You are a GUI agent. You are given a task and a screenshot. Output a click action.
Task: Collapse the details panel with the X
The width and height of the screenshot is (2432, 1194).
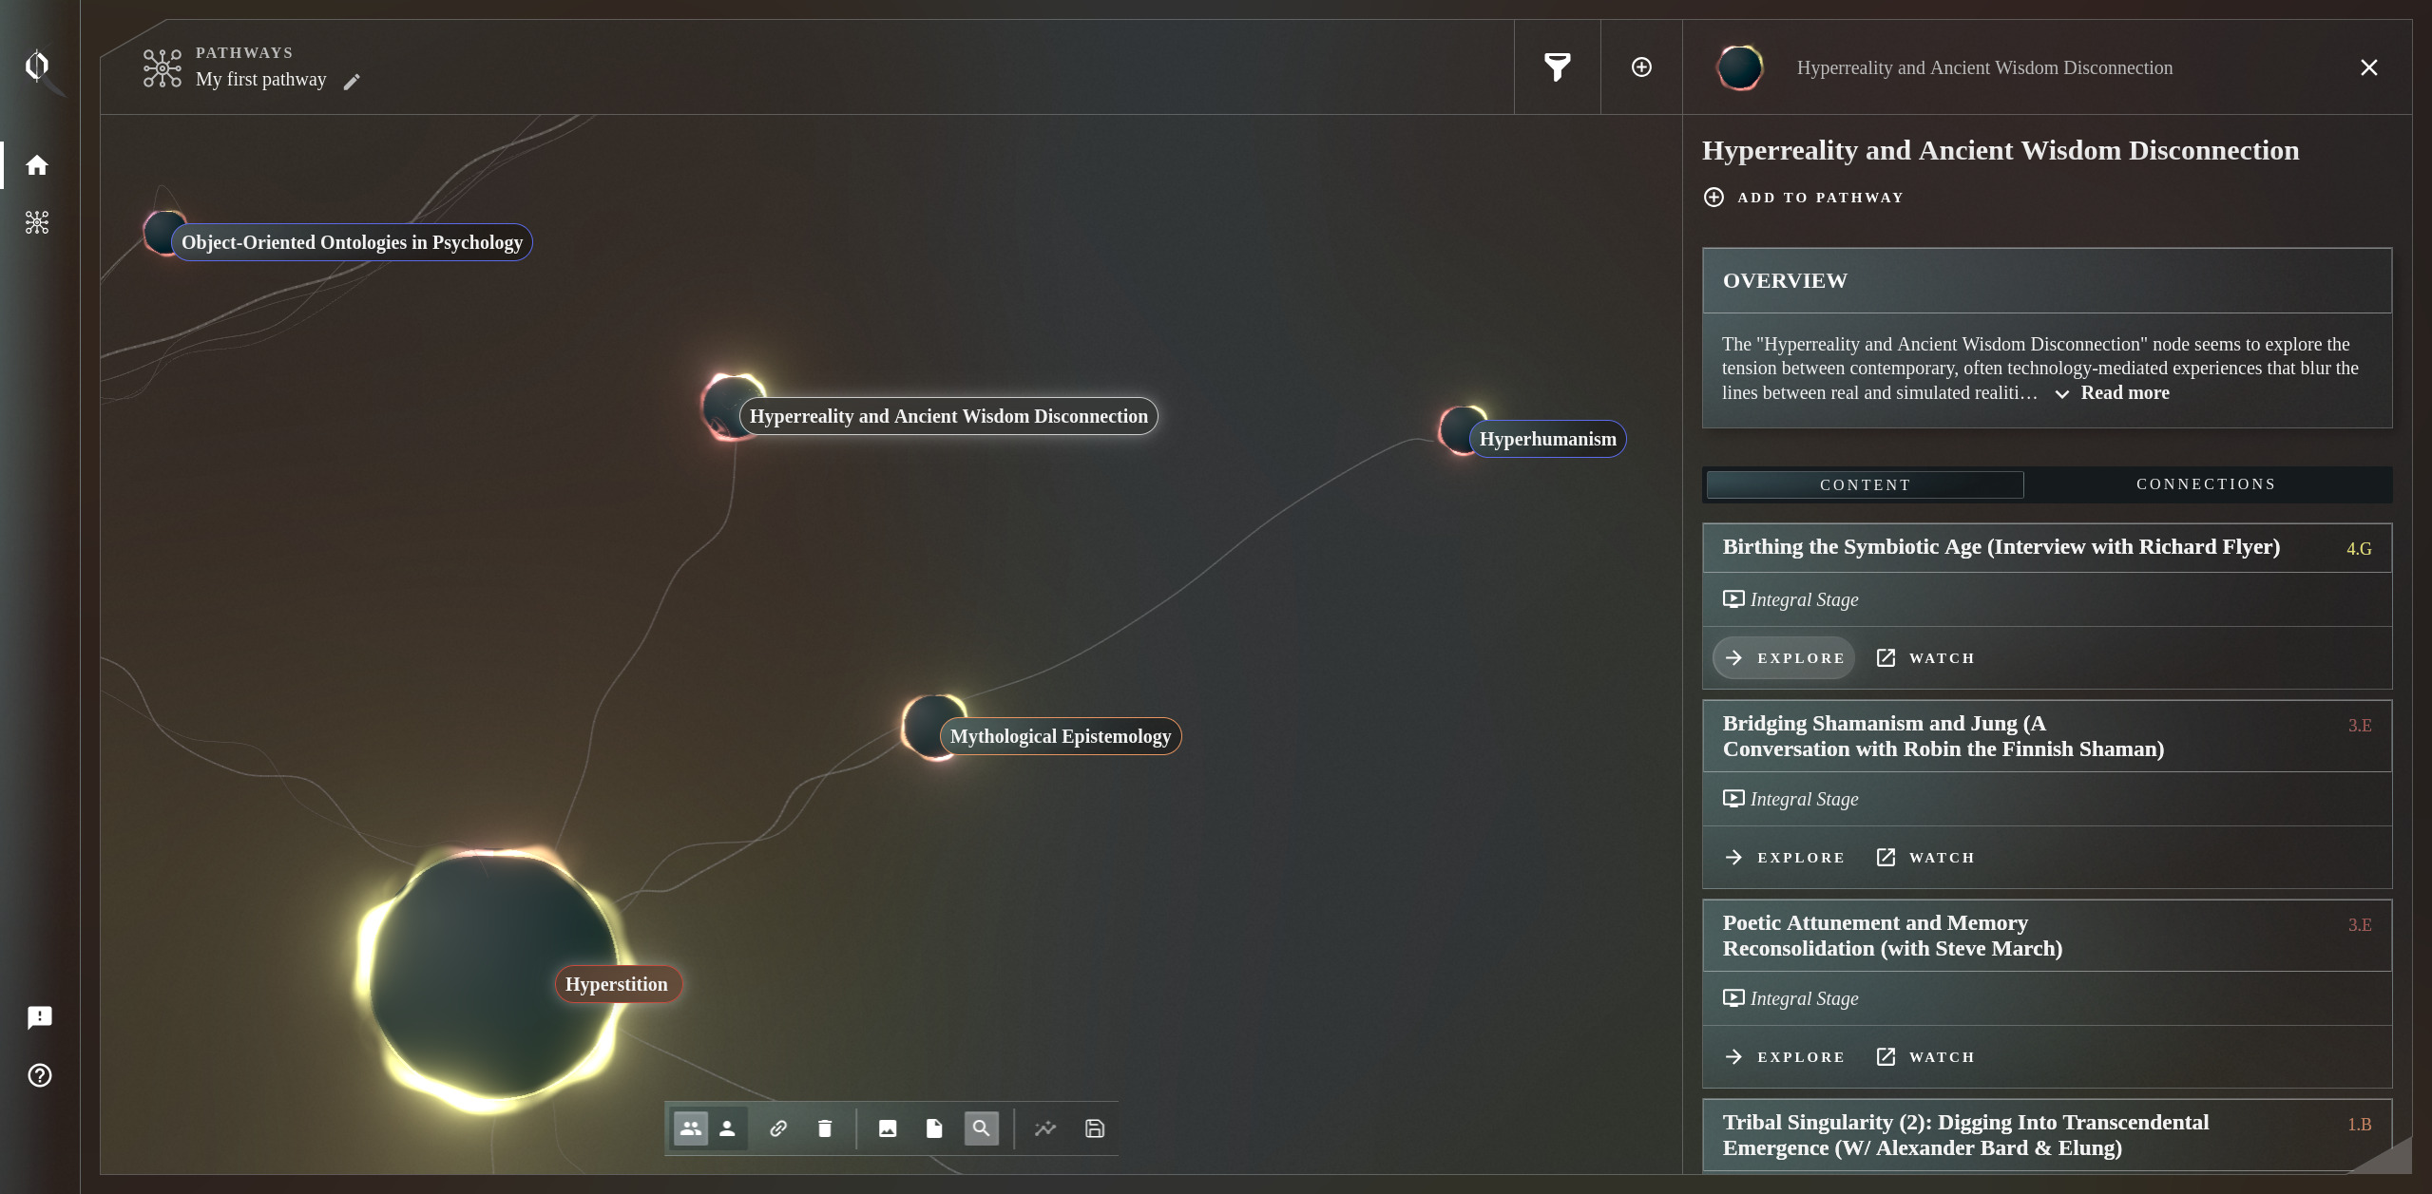point(2368,66)
